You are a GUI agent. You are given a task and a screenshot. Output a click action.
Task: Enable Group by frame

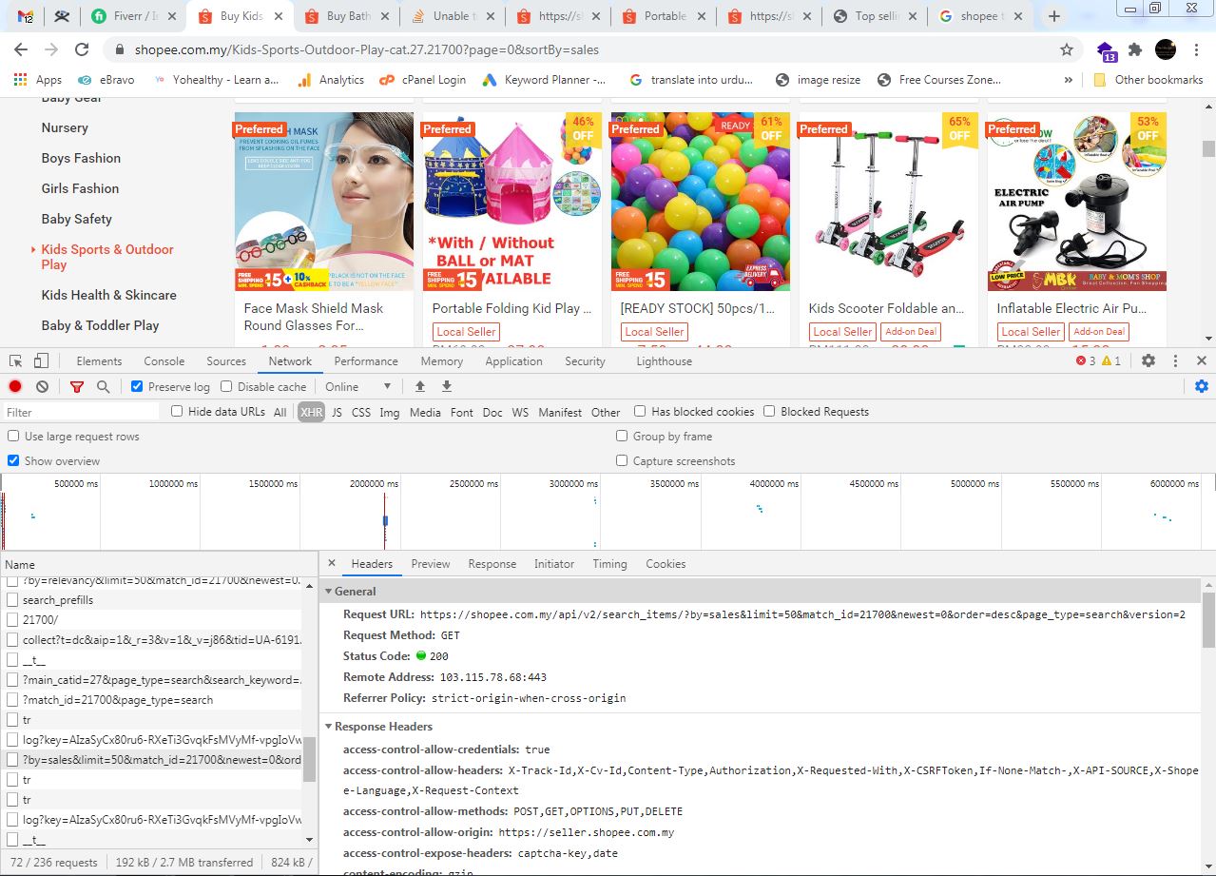point(622,436)
